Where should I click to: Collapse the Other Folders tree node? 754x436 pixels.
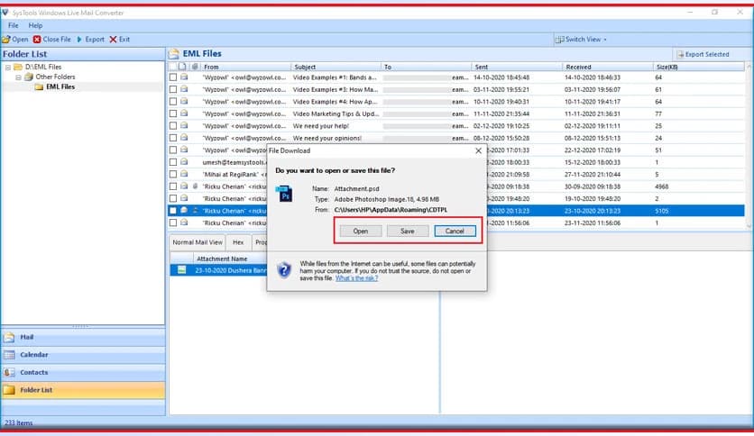point(18,77)
